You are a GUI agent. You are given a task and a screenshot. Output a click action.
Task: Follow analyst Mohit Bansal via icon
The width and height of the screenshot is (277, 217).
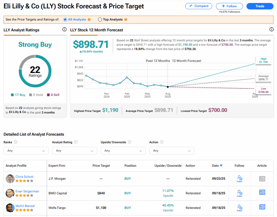[x=240, y=208]
